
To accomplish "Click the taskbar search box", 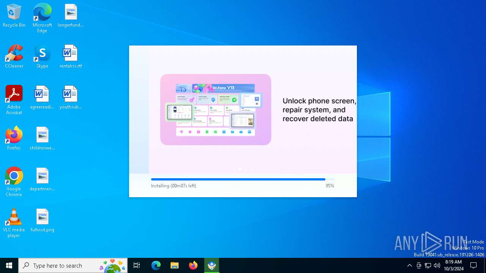I will (73, 265).
